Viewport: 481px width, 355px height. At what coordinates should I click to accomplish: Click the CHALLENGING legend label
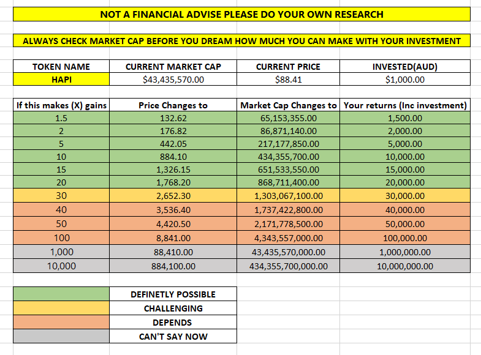173,308
